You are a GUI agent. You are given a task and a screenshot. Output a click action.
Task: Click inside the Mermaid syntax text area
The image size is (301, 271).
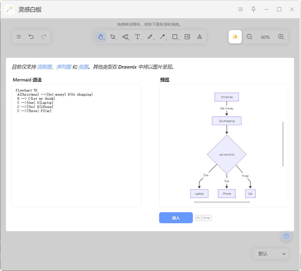click(x=76, y=146)
